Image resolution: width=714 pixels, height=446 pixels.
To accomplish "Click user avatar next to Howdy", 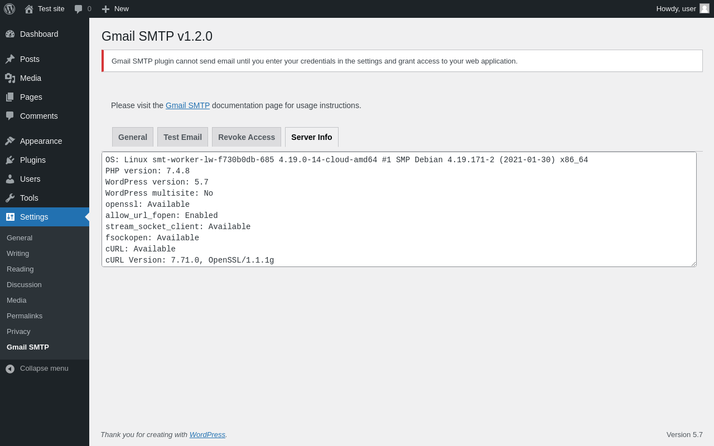I will pyautogui.click(x=705, y=8).
